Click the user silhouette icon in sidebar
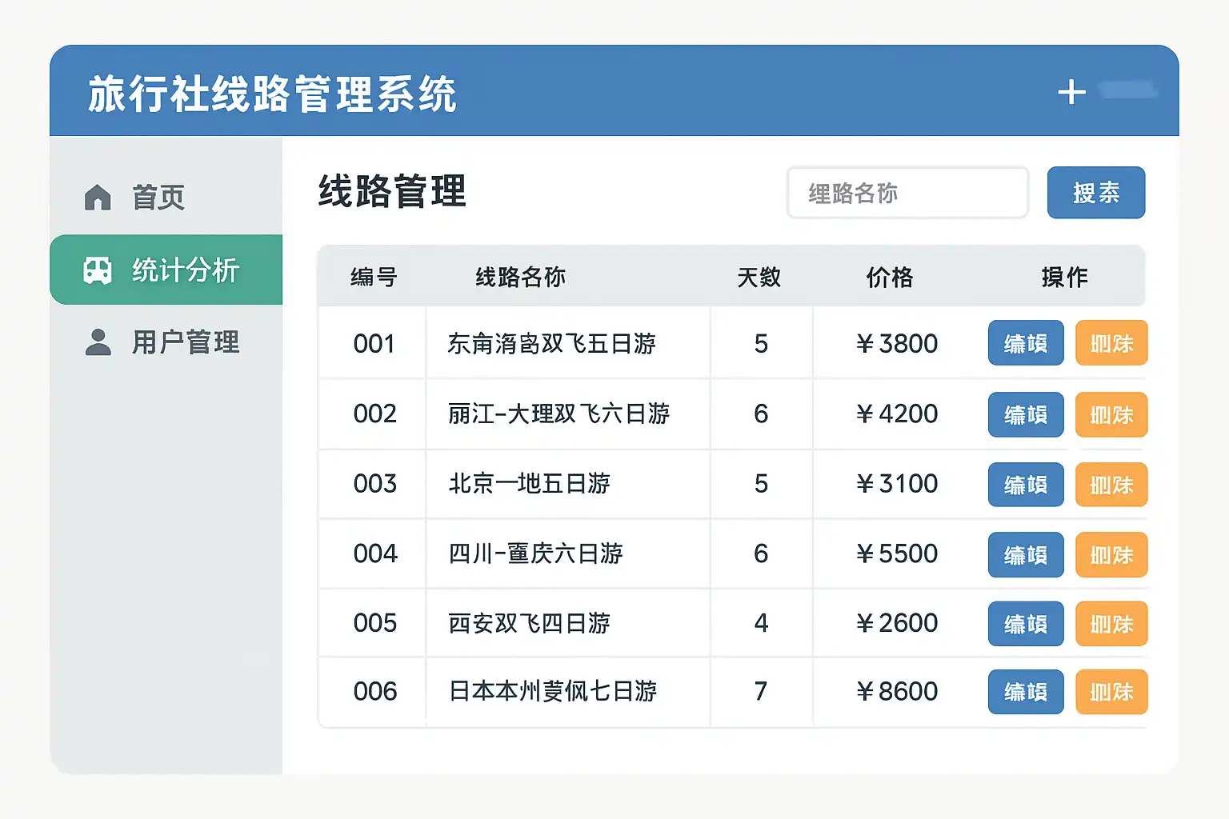The height and width of the screenshot is (819, 1229). [98, 342]
